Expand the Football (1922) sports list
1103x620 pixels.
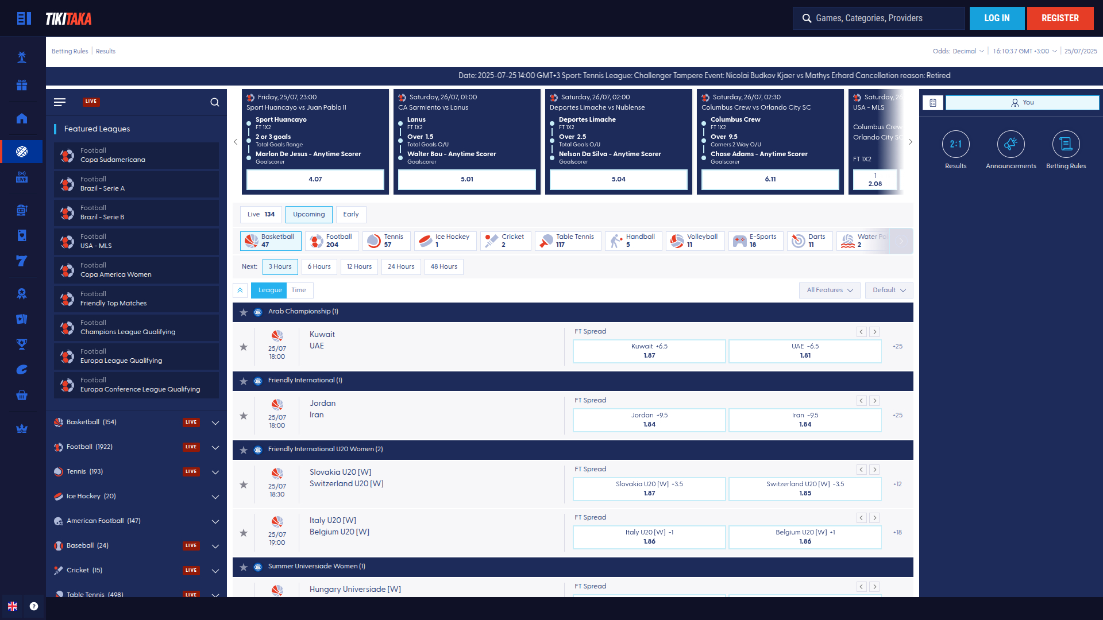pos(215,448)
